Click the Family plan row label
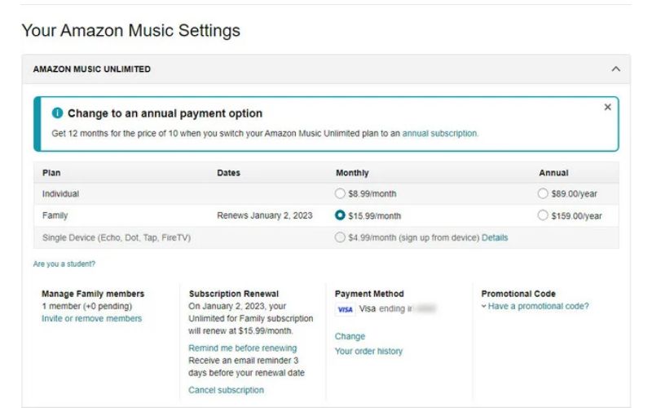The height and width of the screenshot is (408, 652). click(55, 216)
